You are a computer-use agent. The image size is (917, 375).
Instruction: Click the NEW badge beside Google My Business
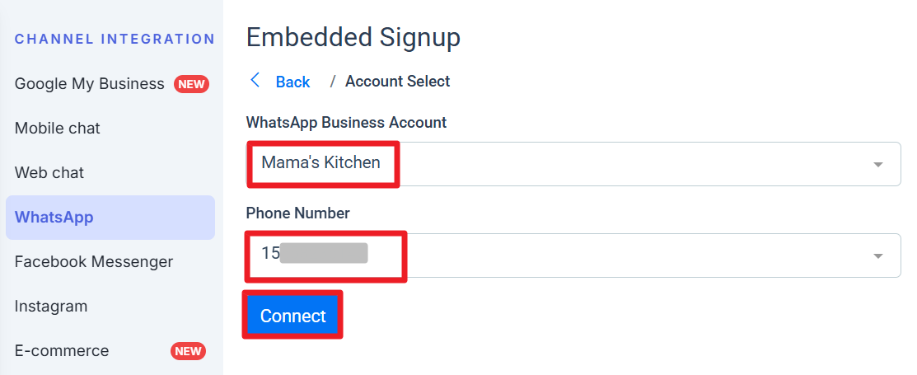click(x=191, y=84)
